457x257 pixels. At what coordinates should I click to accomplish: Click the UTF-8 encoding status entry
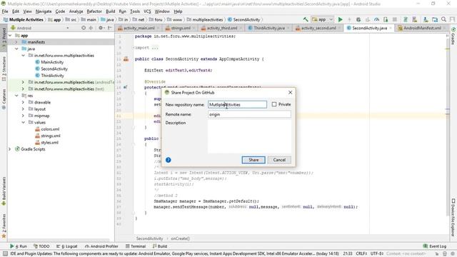377,254
